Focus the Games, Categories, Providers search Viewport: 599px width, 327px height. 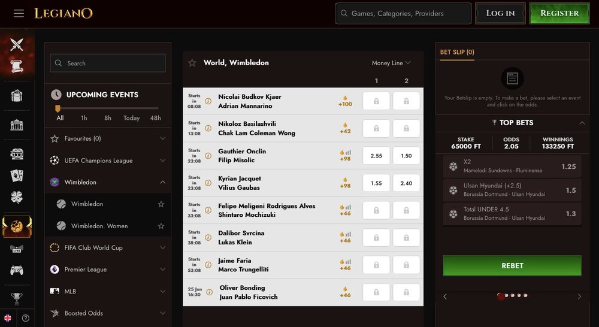403,13
